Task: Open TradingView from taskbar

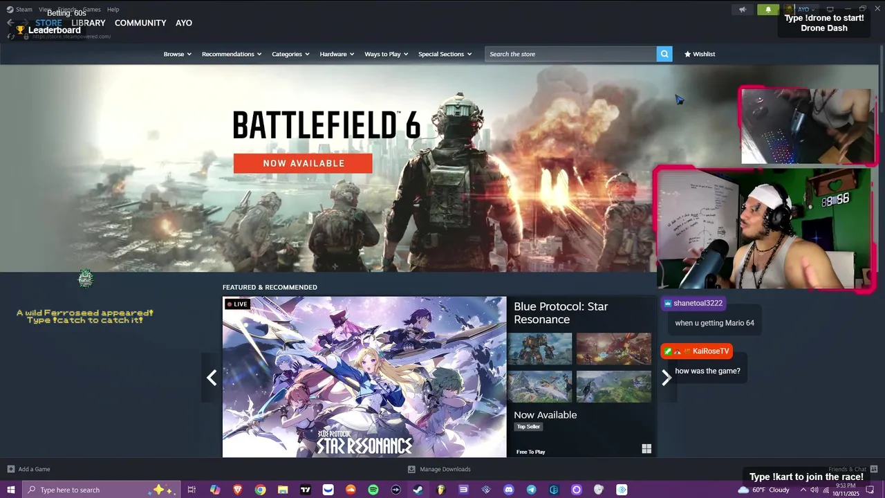Action: (306, 490)
